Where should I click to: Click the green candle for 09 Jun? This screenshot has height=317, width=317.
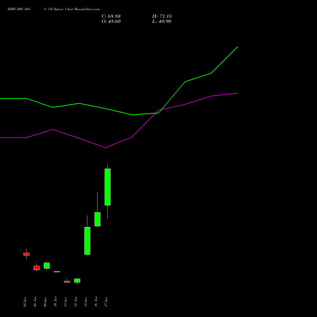point(47,266)
